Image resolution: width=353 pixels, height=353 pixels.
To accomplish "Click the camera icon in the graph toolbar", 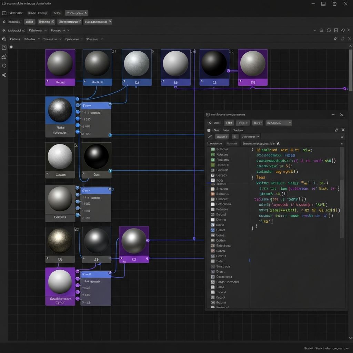I will pyautogui.click(x=4, y=39).
